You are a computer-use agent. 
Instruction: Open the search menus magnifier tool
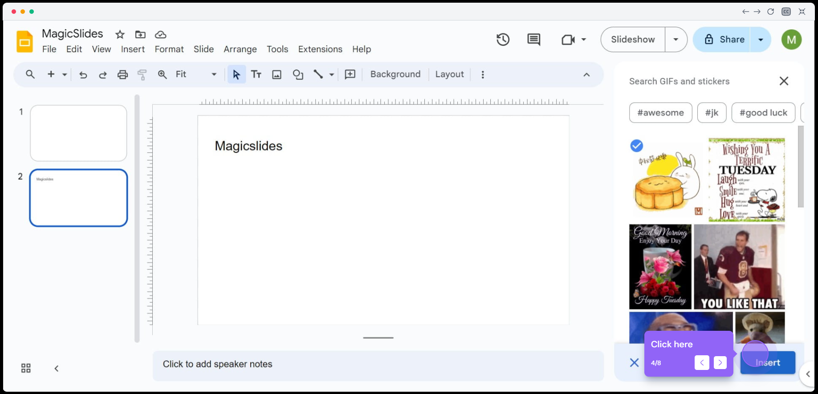[x=30, y=74]
